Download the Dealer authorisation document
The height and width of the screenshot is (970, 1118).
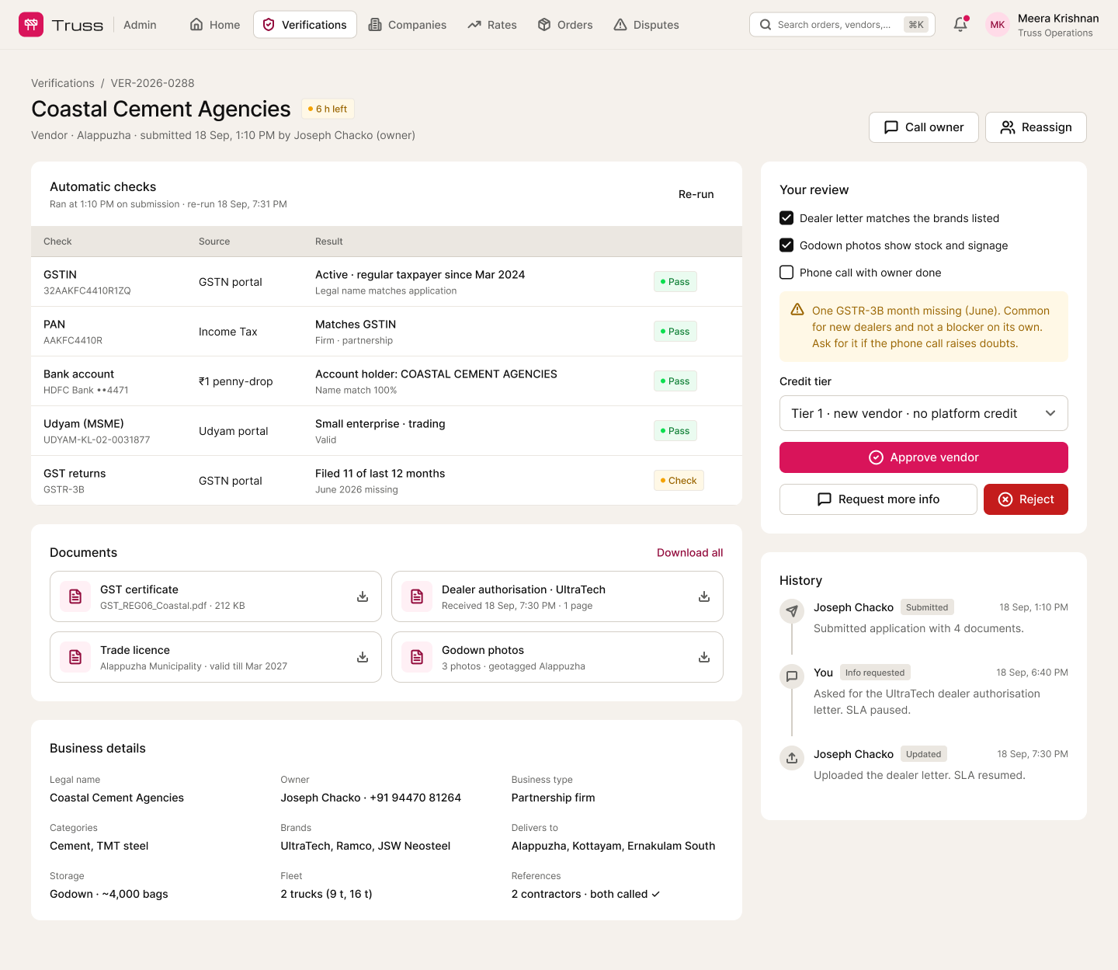[x=704, y=596]
